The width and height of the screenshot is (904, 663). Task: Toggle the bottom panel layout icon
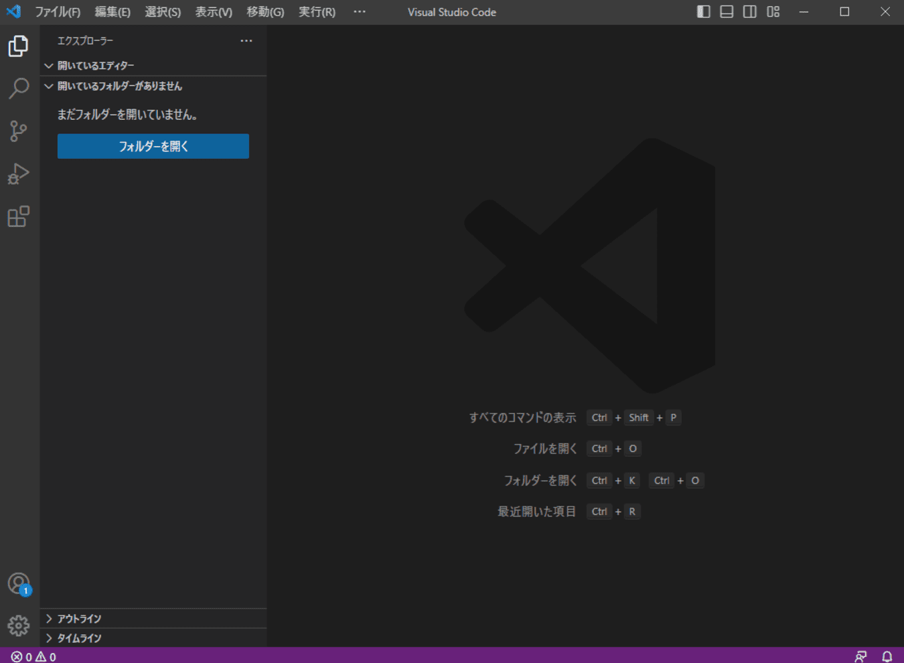(x=727, y=12)
